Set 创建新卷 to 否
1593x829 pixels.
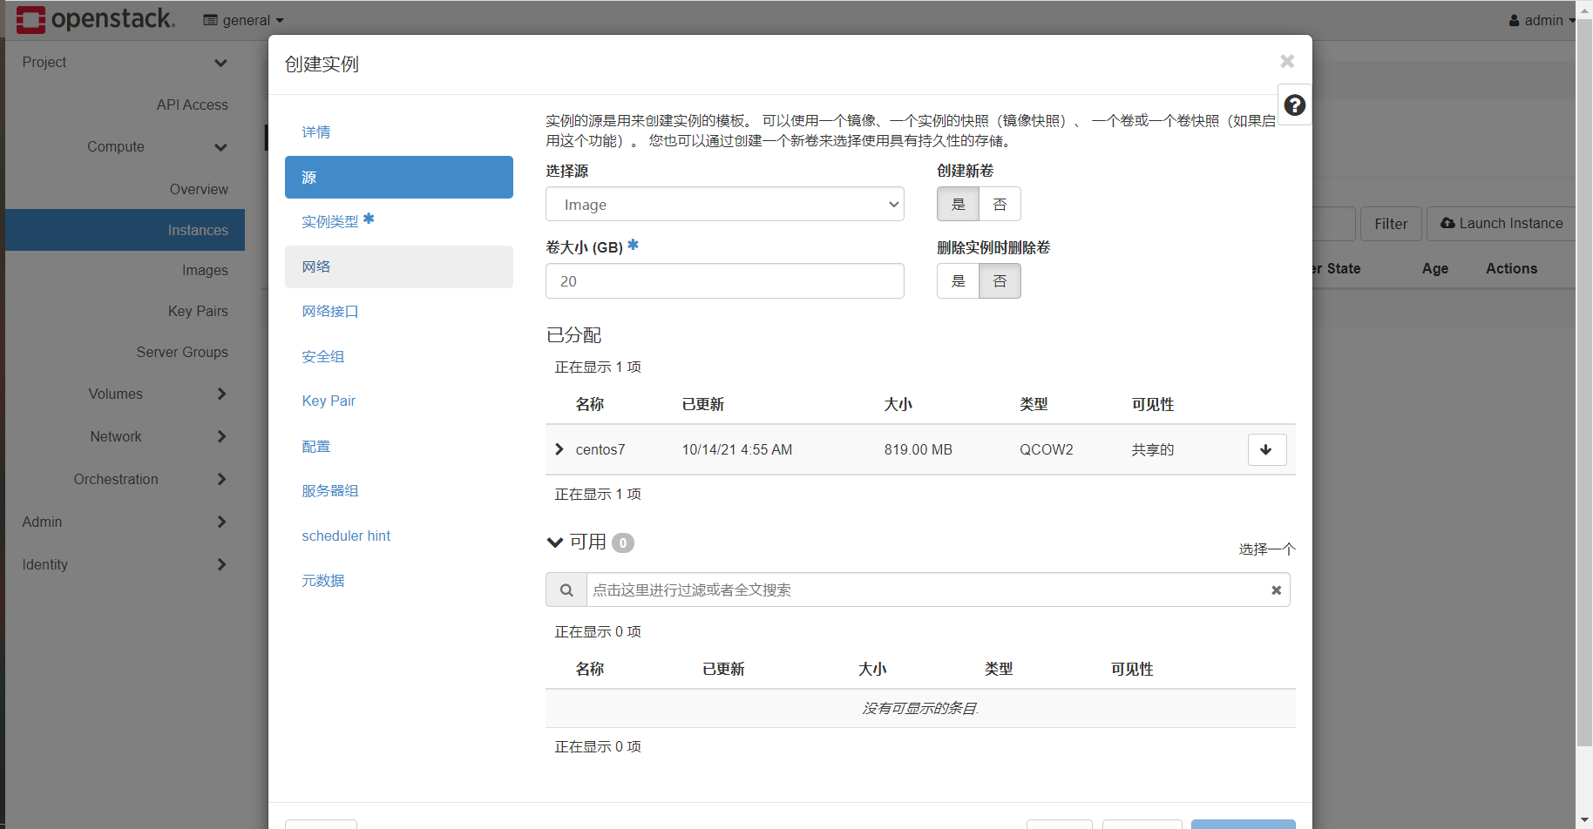1000,205
